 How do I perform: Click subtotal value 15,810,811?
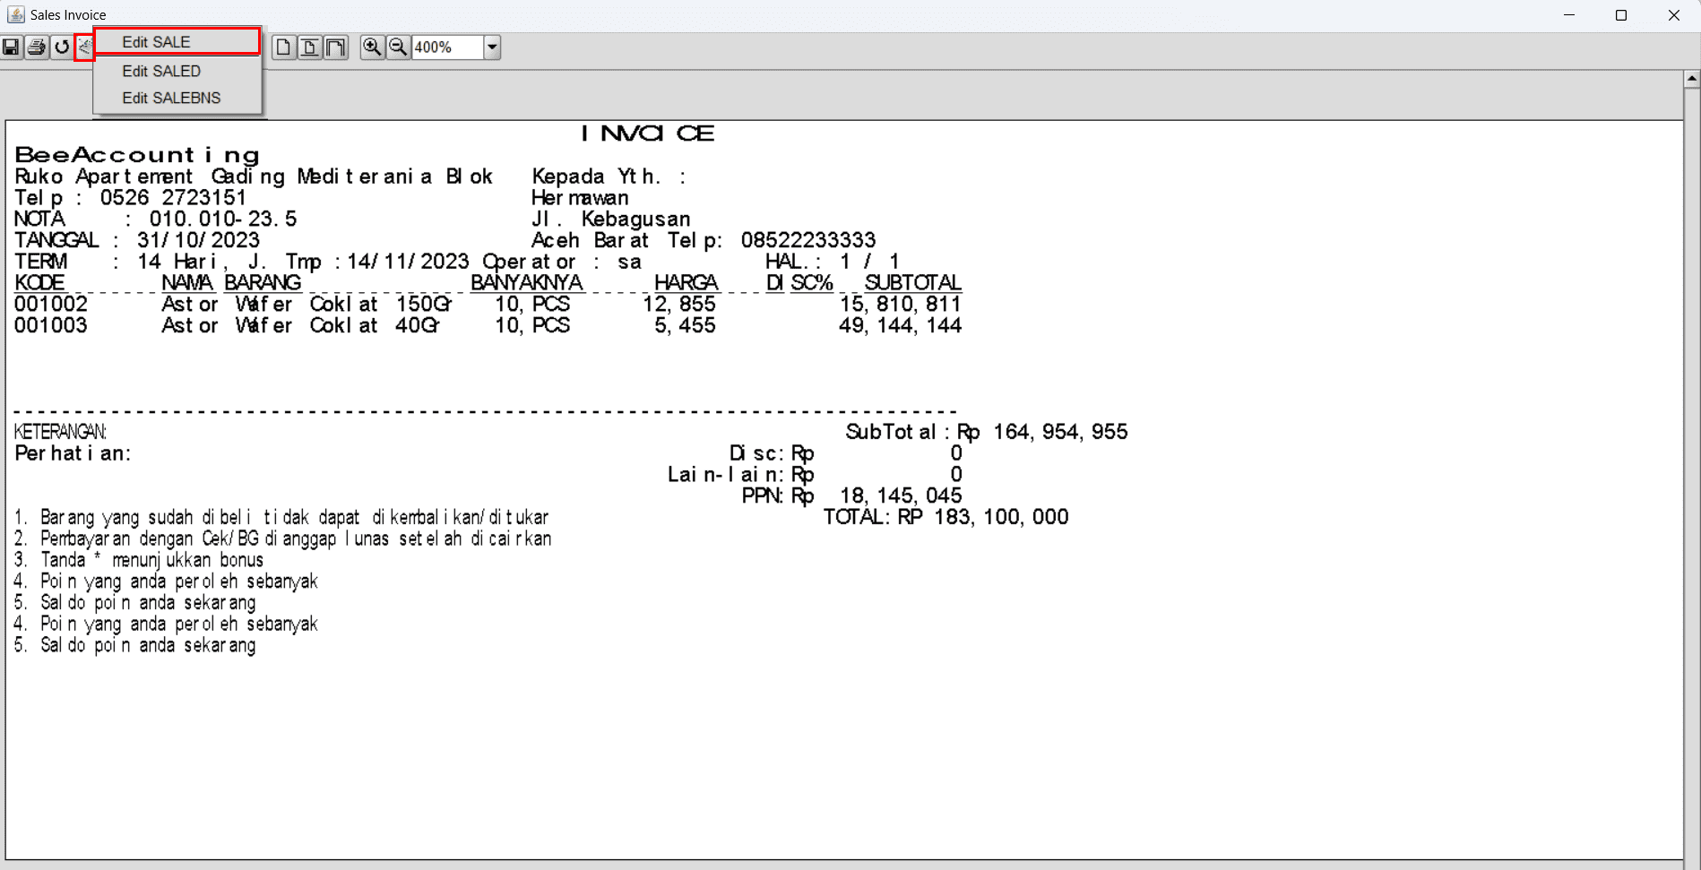click(x=900, y=305)
